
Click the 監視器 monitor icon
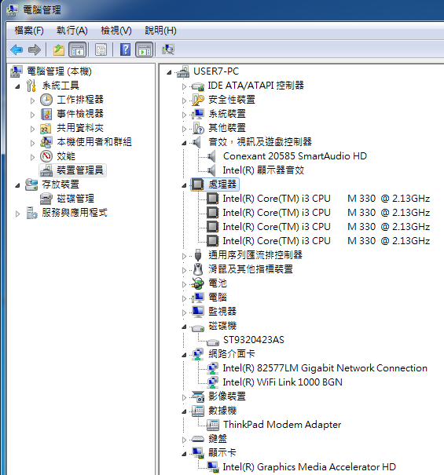coord(198,312)
